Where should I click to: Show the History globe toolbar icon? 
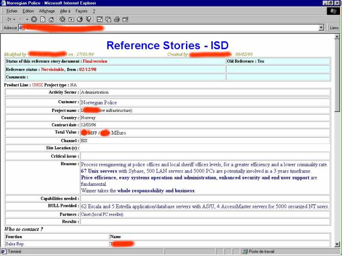[80, 19]
